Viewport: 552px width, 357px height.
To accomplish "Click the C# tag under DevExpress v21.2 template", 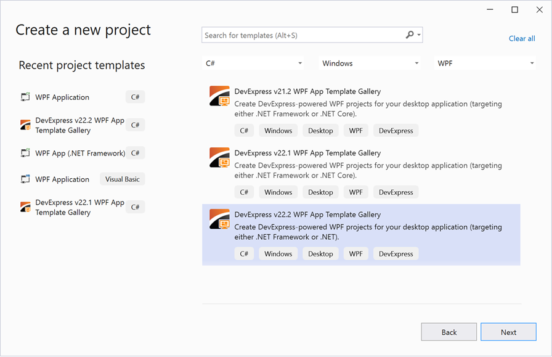I will click(244, 130).
